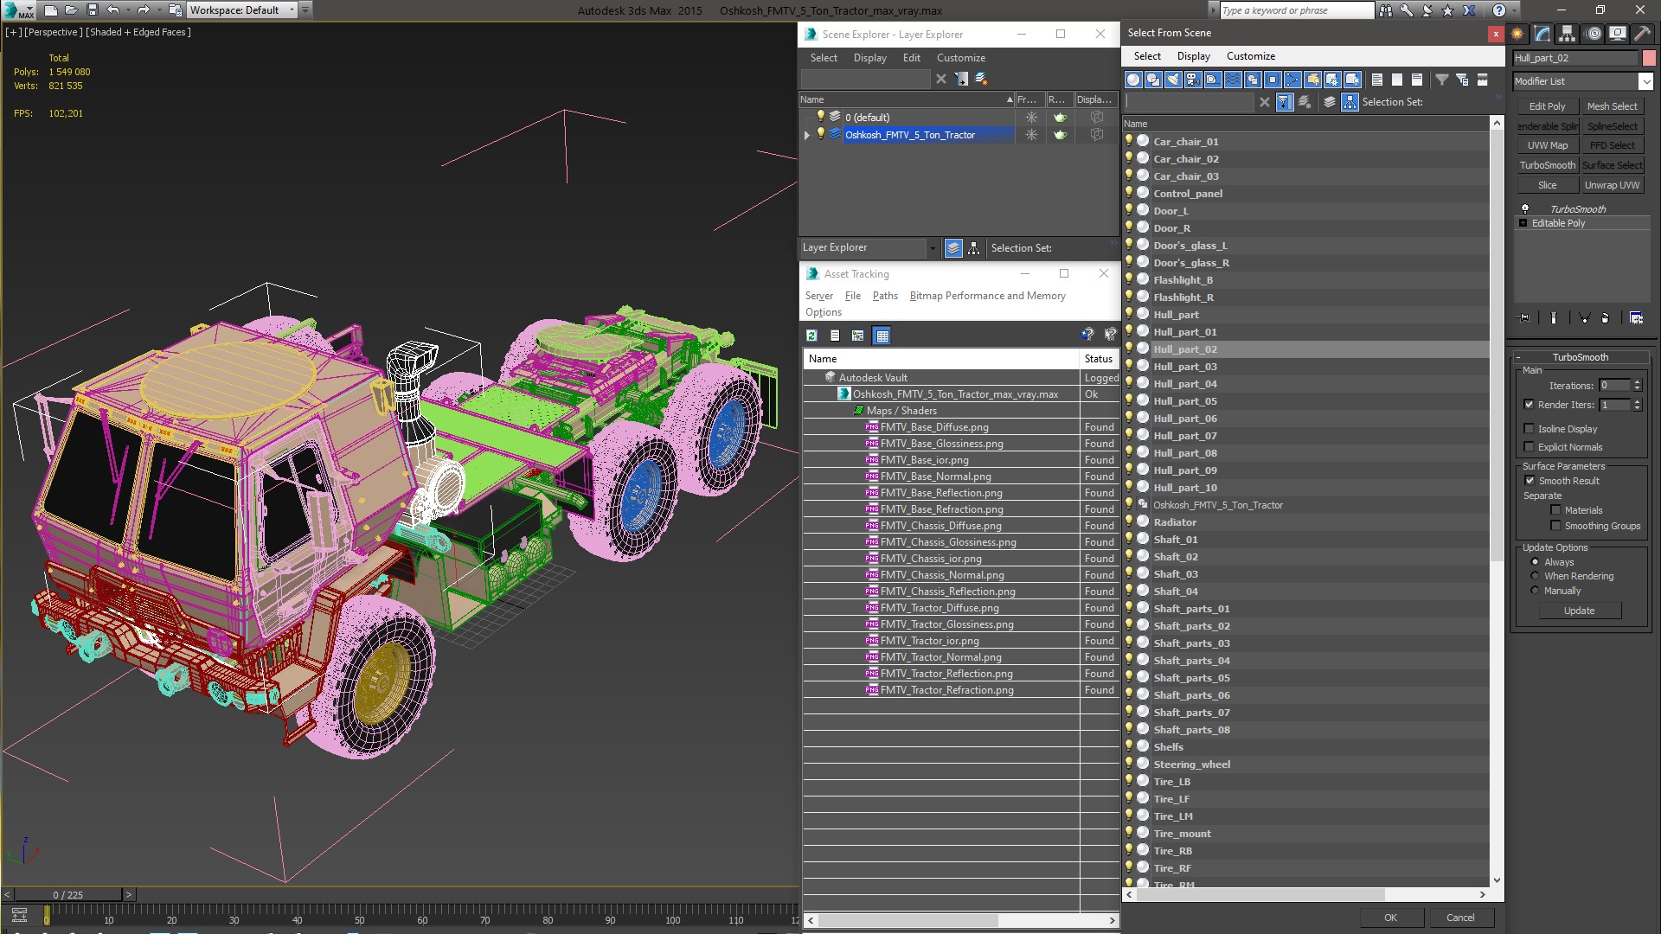Select Always update option
The width and height of the screenshot is (1661, 934).
[1536, 562]
